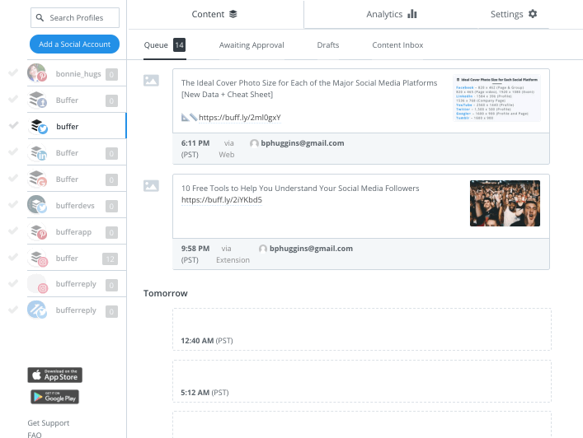This screenshot has width=583, height=438.
Task: Toggle checkmark for Buffer LinkedIn profile
Action: point(13,151)
